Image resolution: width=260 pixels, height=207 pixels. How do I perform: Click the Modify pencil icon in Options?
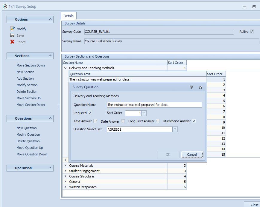pos(12,29)
